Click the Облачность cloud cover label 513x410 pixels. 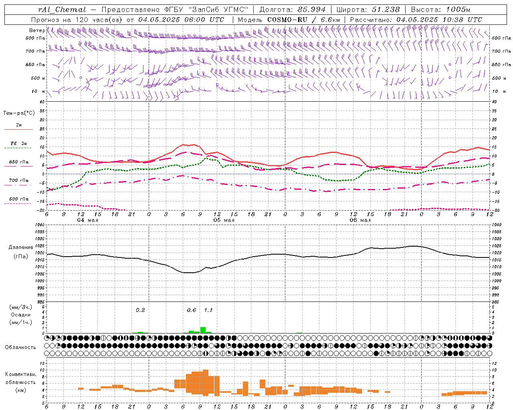pyautogui.click(x=20, y=348)
